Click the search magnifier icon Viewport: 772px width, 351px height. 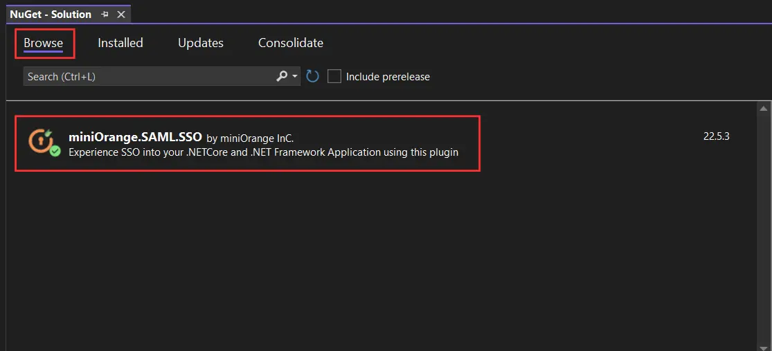(x=282, y=76)
